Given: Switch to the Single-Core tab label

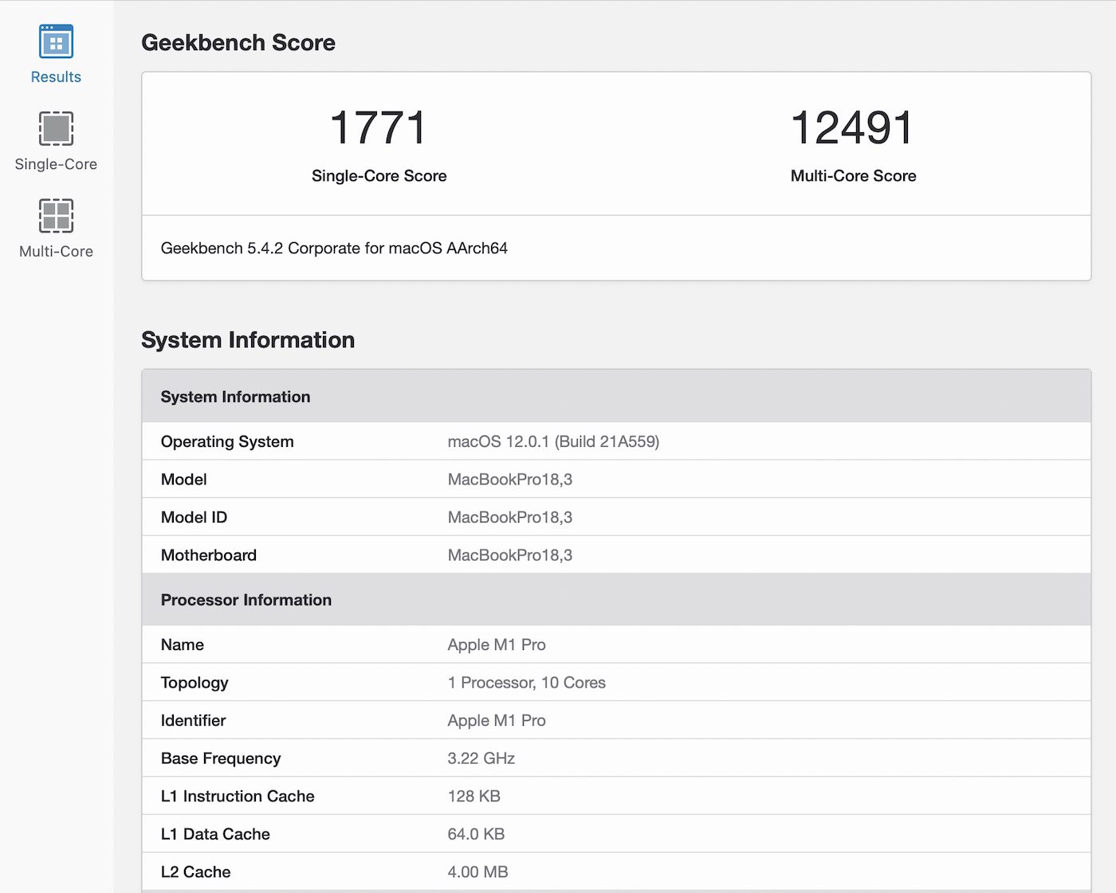Looking at the screenshot, I should [56, 164].
